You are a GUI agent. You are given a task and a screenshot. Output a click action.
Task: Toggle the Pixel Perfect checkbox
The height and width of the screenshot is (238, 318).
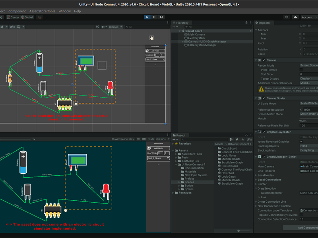[x=301, y=70]
